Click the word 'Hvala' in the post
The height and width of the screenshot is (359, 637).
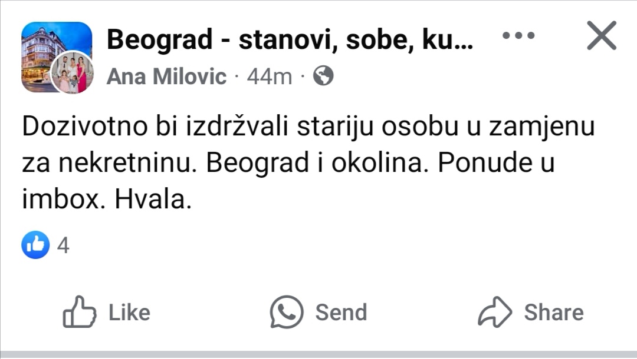click(x=152, y=201)
